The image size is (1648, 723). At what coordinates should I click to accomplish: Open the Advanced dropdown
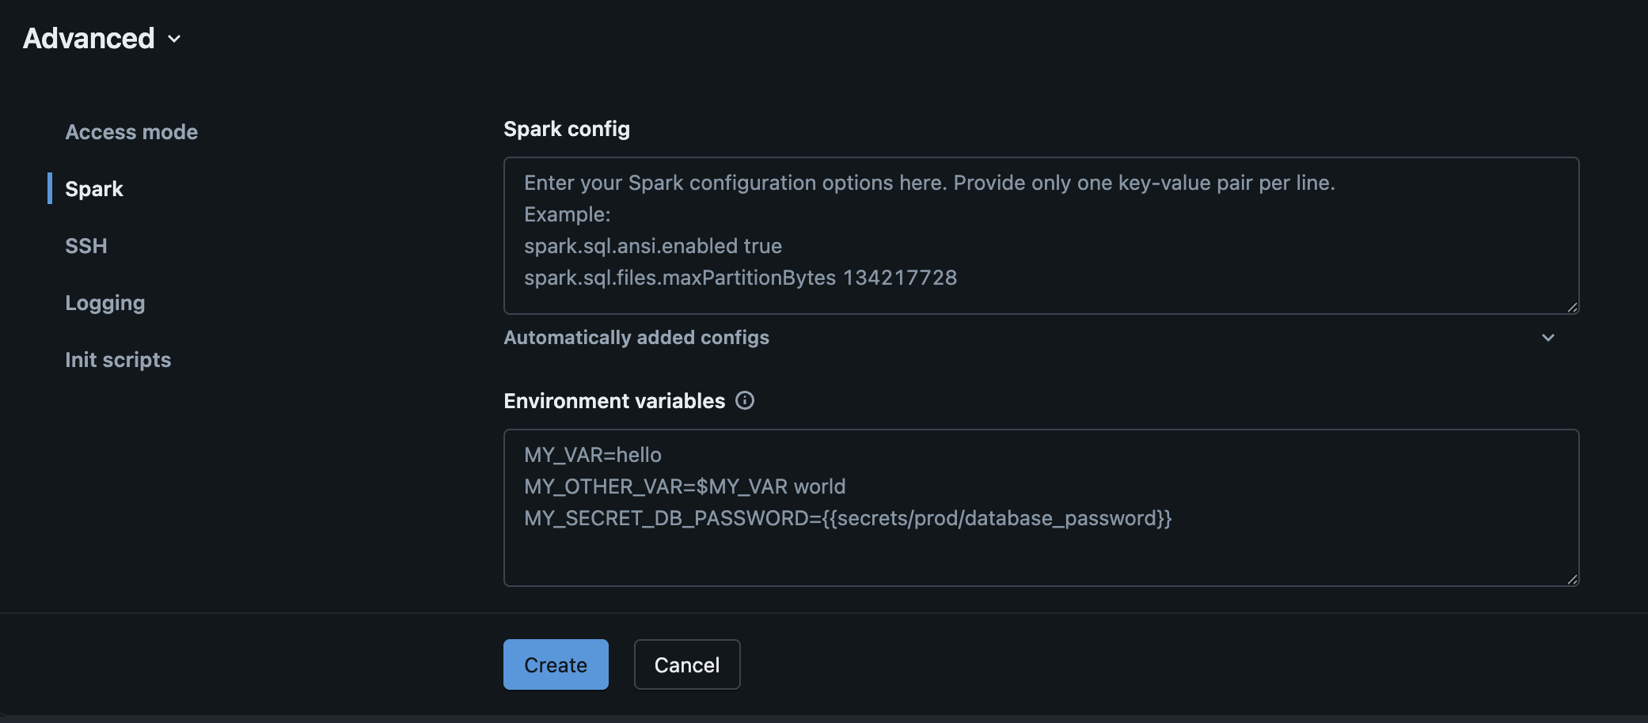(174, 39)
